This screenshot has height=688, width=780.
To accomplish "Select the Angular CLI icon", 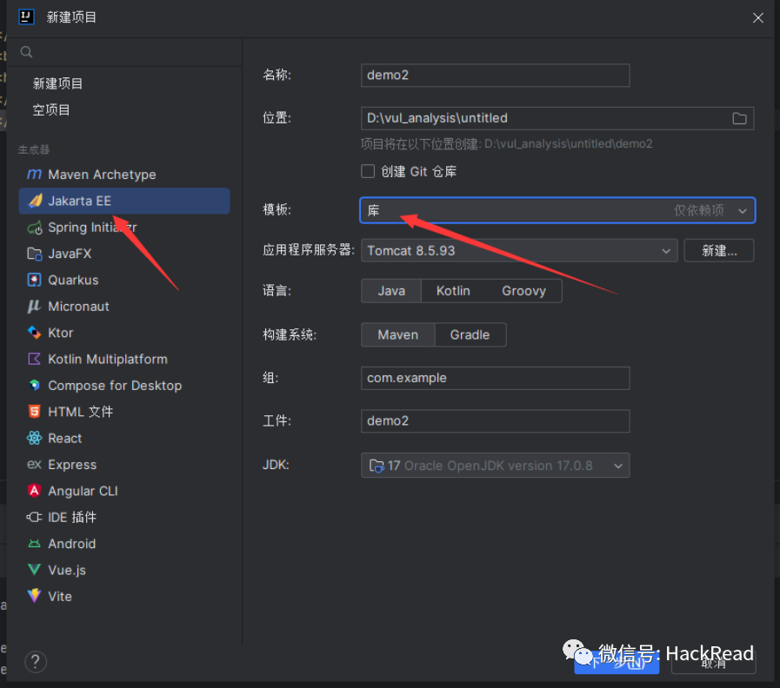I will click(34, 491).
